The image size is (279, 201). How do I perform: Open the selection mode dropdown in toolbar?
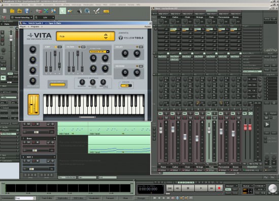(21, 17)
